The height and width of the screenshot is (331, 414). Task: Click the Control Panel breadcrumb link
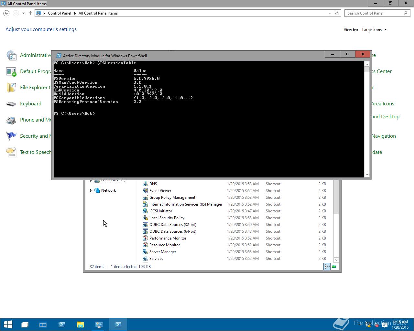(60, 13)
